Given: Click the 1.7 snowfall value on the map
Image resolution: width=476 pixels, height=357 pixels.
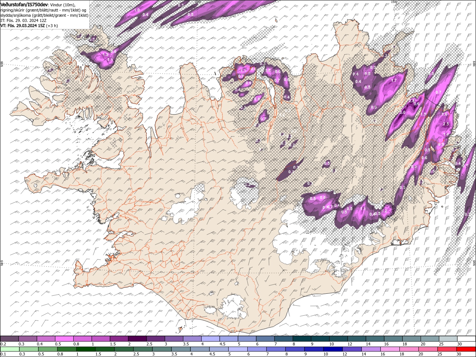Looking at the screenshot, I should point(394,80).
